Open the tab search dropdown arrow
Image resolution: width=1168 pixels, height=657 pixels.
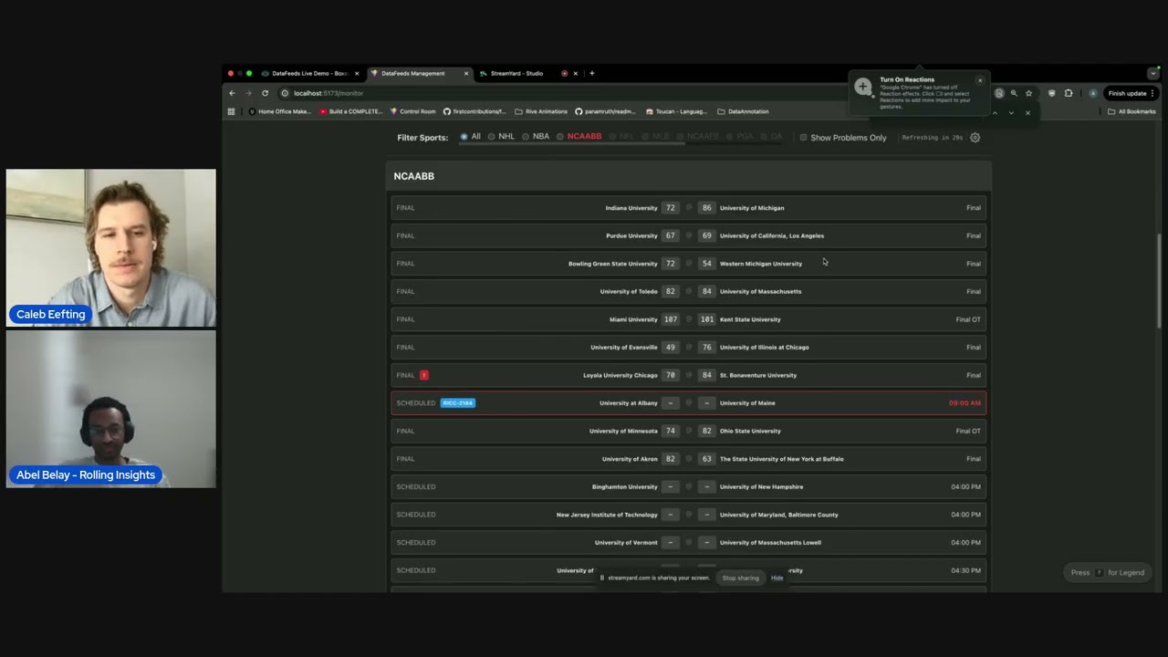(x=1153, y=73)
